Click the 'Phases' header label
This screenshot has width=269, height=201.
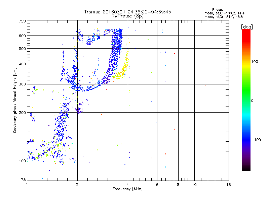[x=218, y=10]
